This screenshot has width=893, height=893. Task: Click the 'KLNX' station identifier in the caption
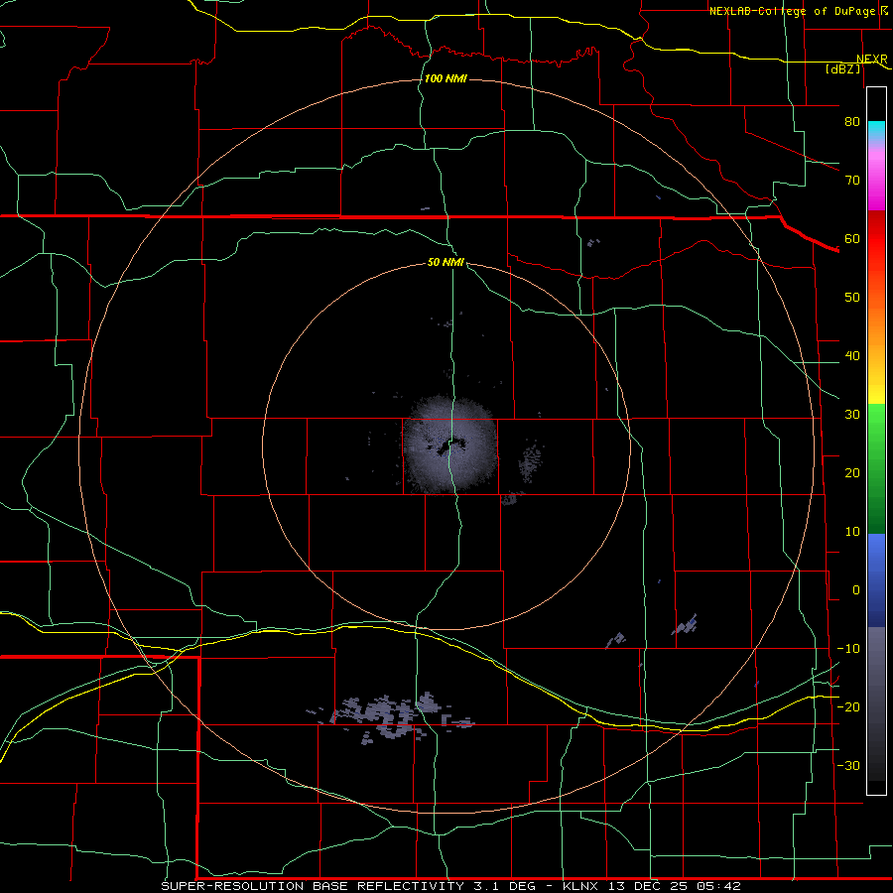(x=580, y=886)
